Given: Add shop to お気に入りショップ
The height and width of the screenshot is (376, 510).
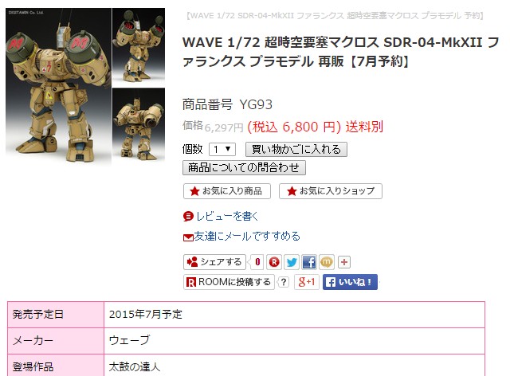Looking at the screenshot, I should coord(331,191).
